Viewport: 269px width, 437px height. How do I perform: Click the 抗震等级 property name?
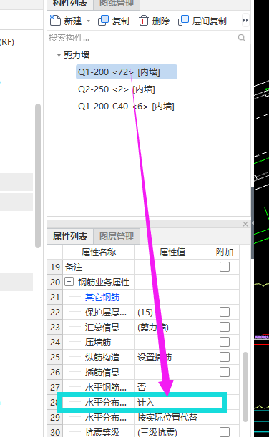(x=102, y=432)
